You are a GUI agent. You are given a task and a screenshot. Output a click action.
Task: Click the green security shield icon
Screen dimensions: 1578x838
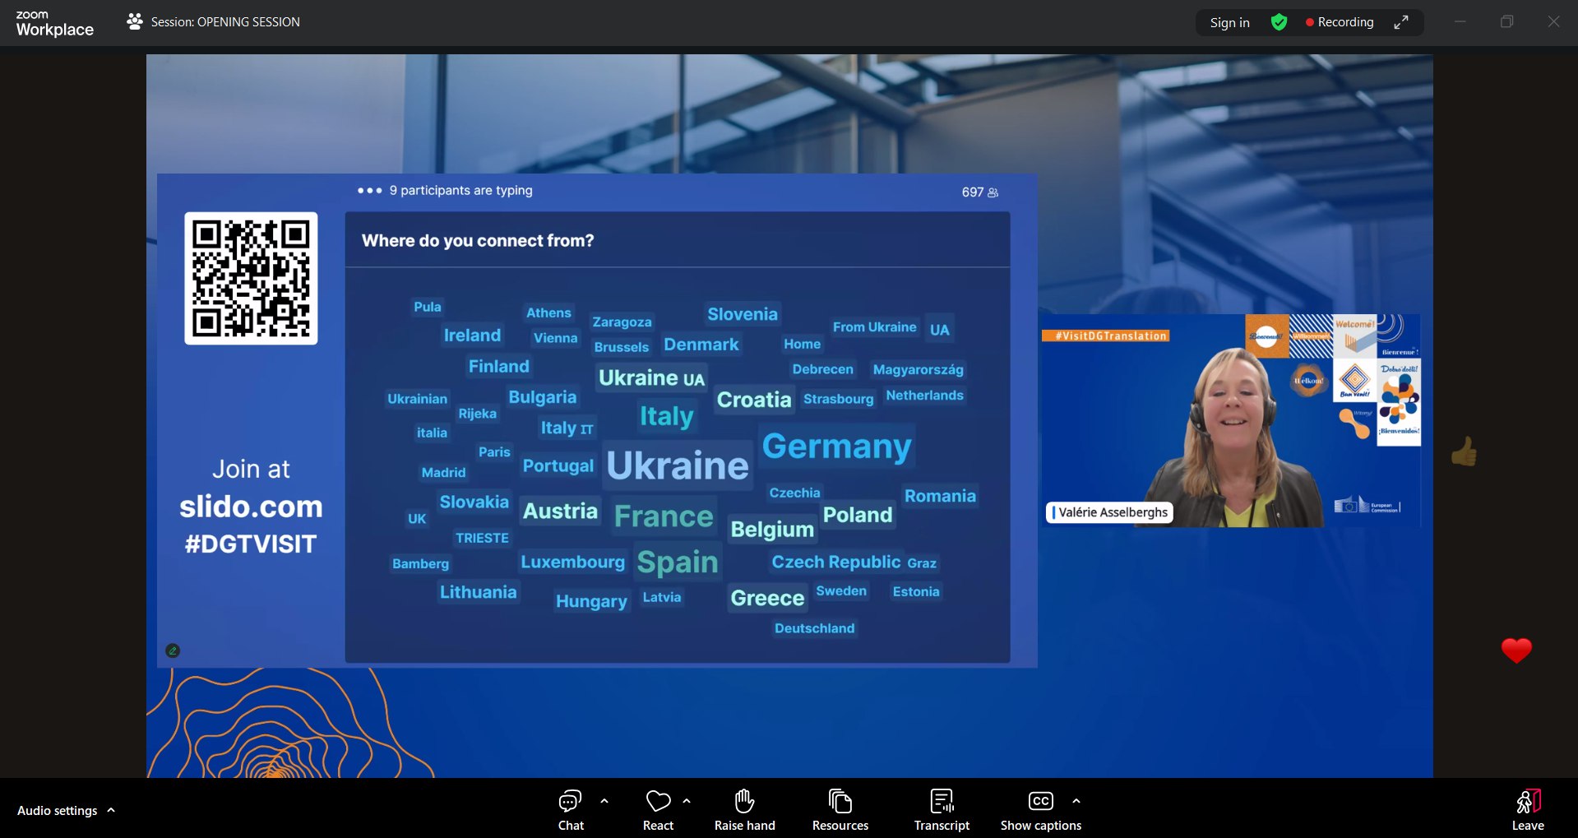pos(1279,22)
